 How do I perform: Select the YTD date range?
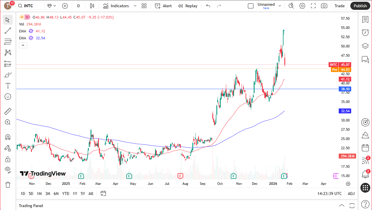(x=66, y=194)
